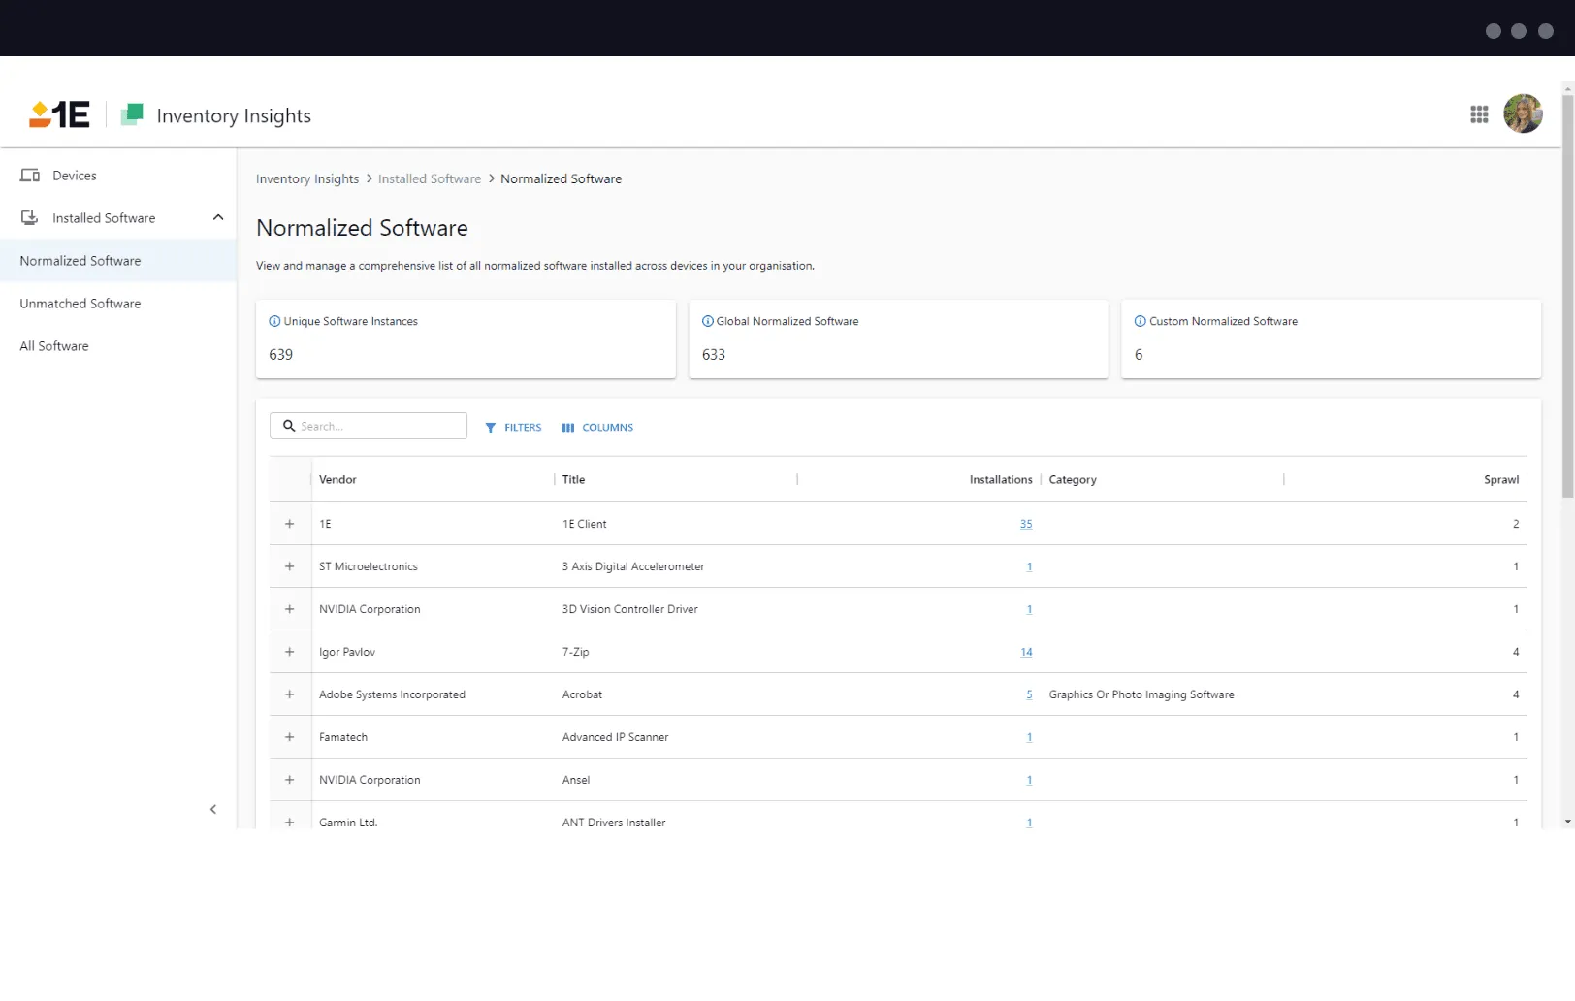
Task: Collapse the Installed Software menu chevron
Action: point(218,218)
